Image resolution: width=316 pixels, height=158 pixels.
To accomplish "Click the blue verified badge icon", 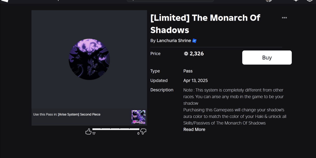I will coord(195,41).
